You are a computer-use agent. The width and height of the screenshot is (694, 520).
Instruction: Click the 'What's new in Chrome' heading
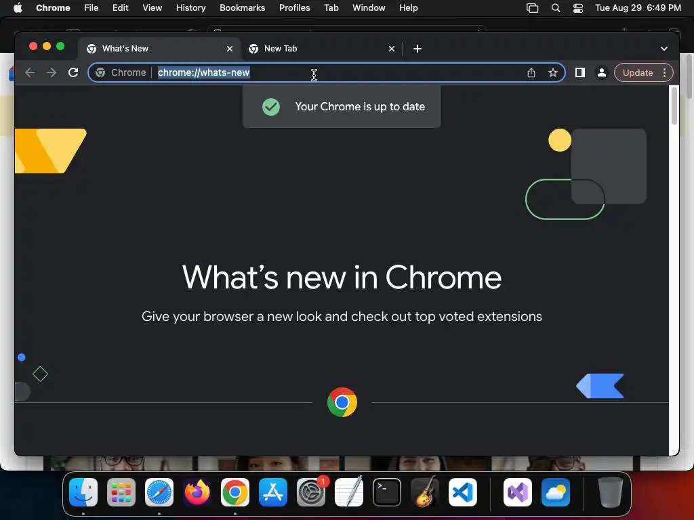point(342,278)
